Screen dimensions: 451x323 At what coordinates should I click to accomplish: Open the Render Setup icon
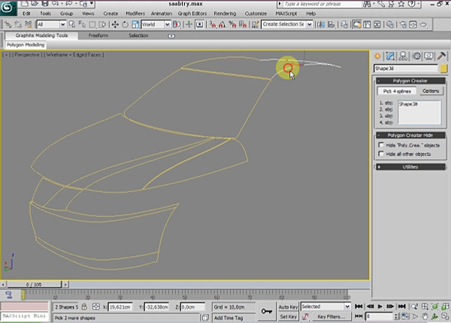403,25
